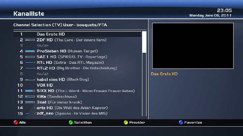Select ProSieben HD channel row
The width and height of the screenshot is (243, 136).
[x=77, y=51]
